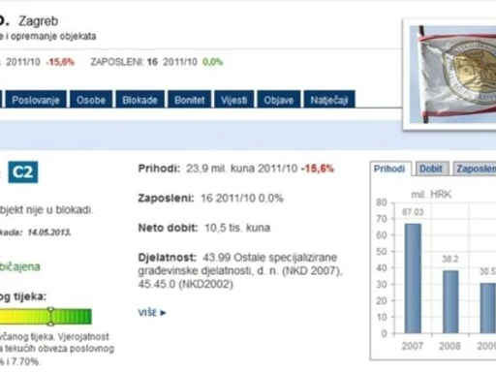496x372 pixels.
Task: Open the company flag thumbnail image
Action: [x=452, y=75]
